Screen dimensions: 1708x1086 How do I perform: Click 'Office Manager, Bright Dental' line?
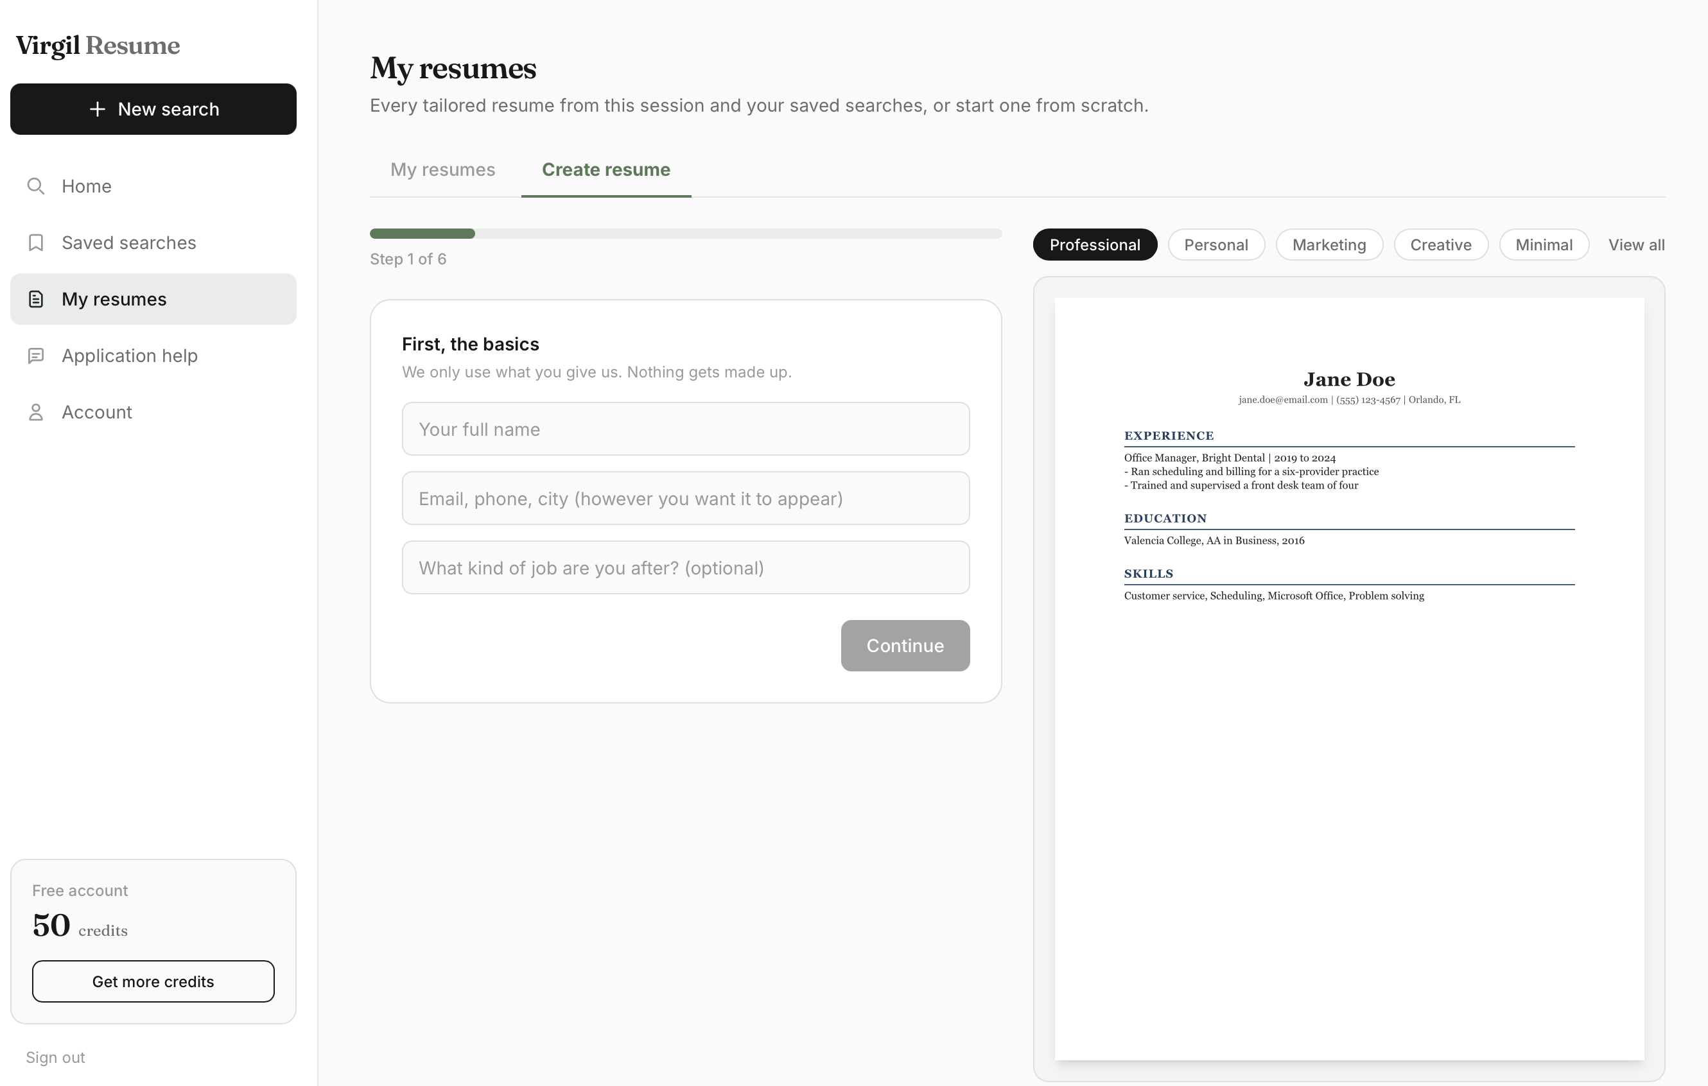(x=1229, y=458)
